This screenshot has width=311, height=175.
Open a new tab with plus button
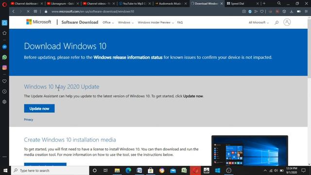(264, 3)
